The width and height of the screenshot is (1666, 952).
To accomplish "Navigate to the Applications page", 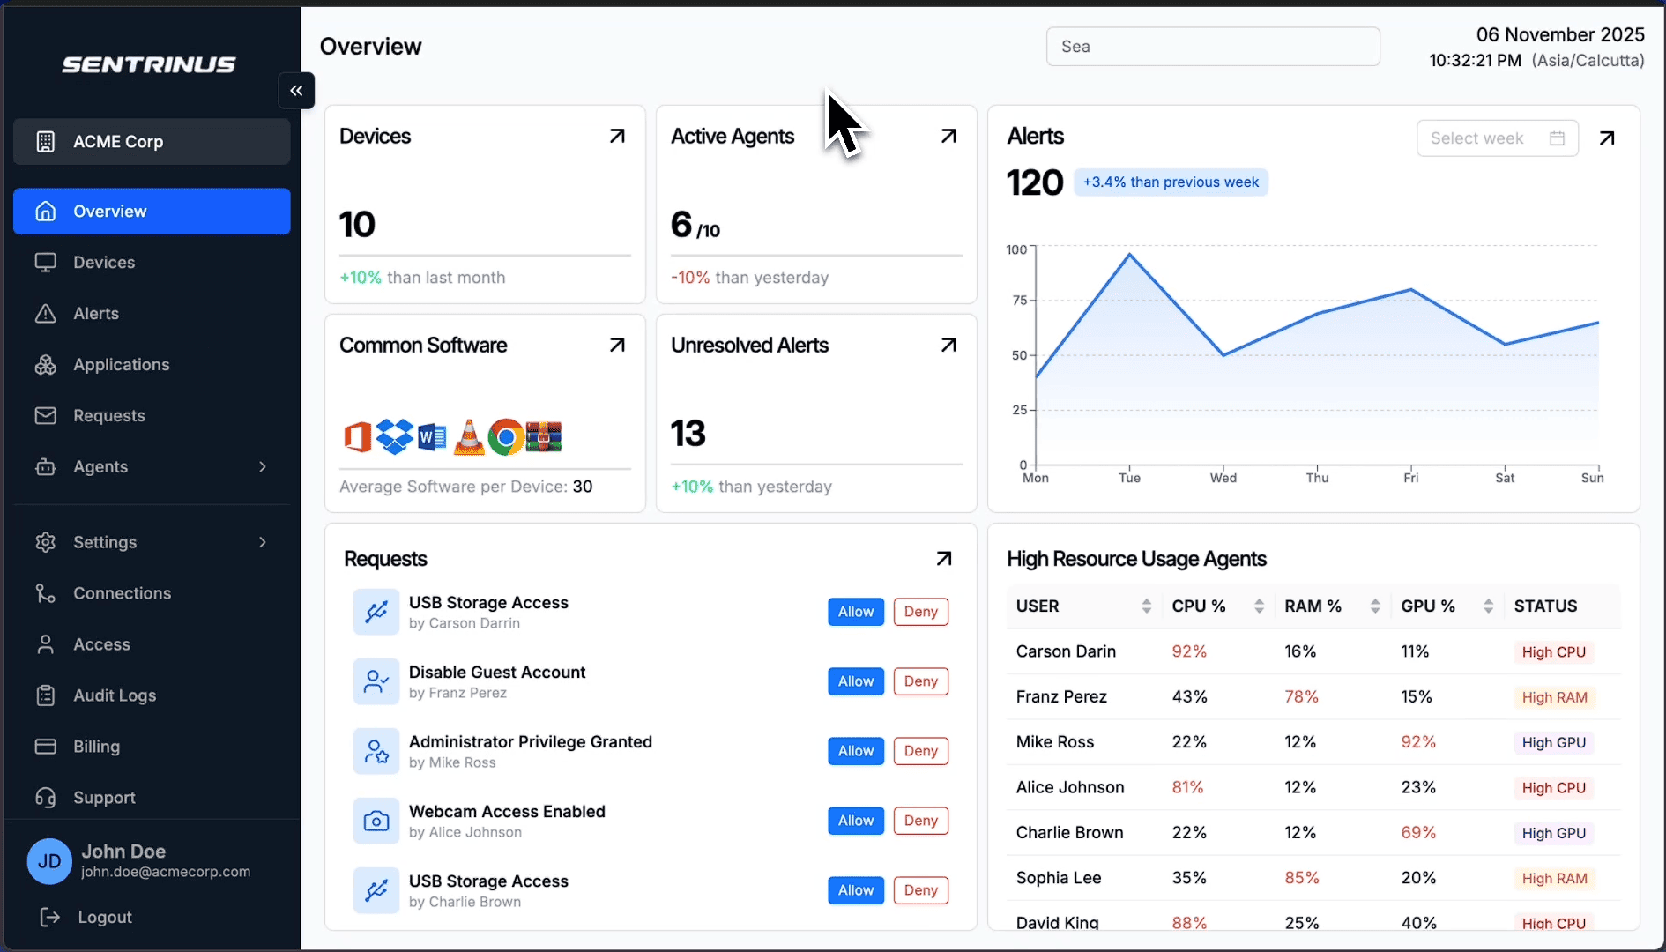I will coord(121,365).
